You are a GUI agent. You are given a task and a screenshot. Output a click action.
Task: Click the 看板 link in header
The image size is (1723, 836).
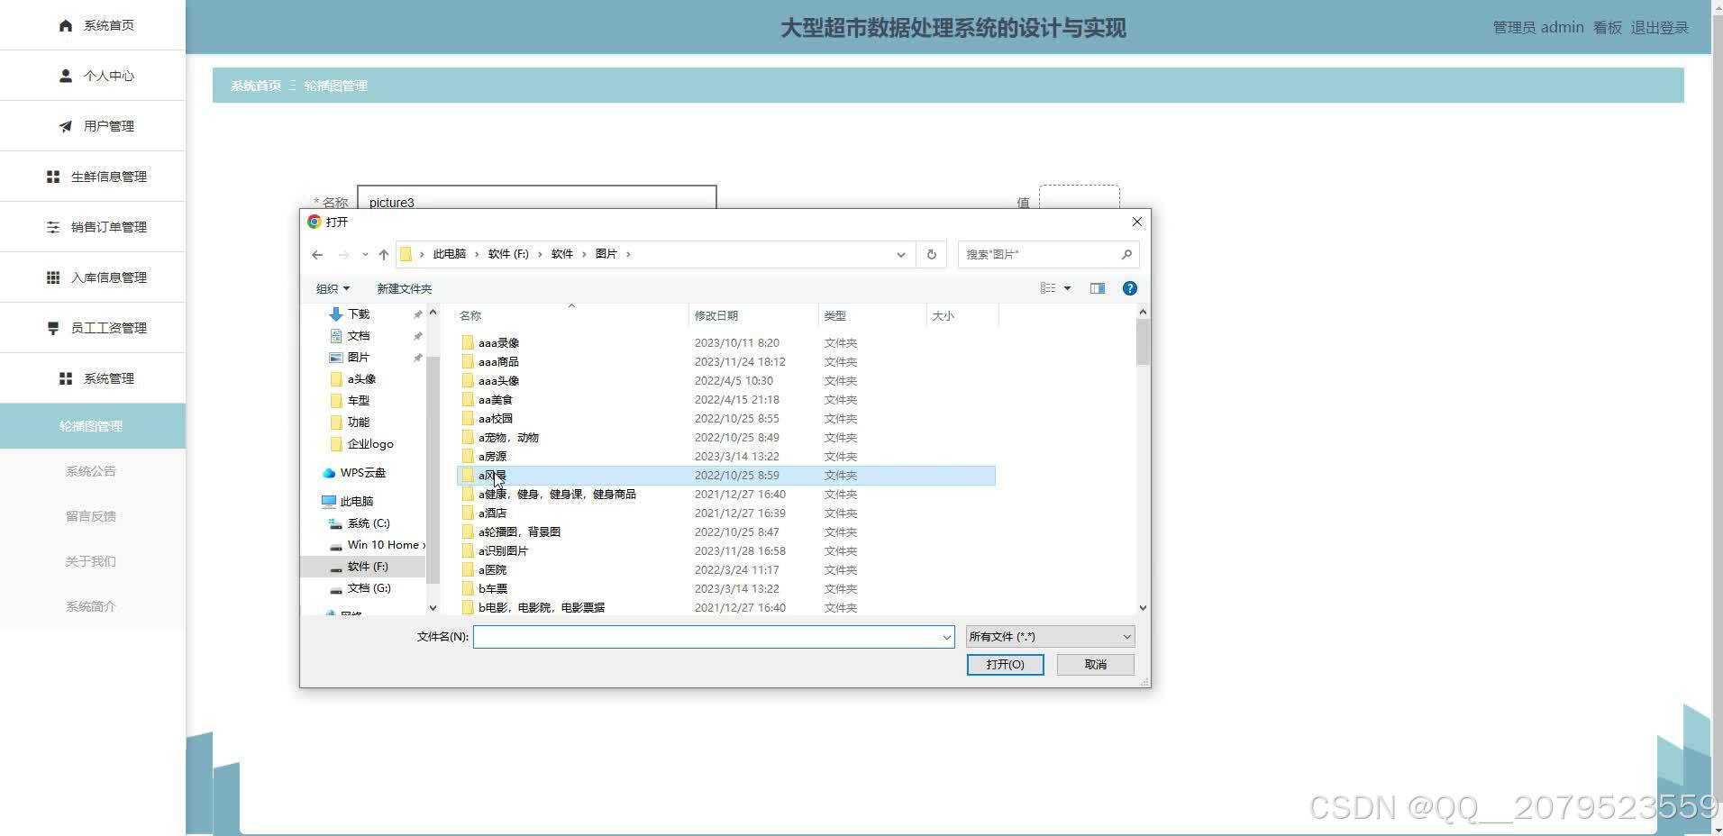(x=1607, y=28)
